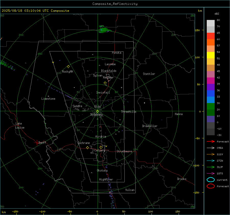Image resolution: width=230 pixels, height=215 pixels.
Task: Click the red forecast ellipse in legend
Action: tap(211, 186)
